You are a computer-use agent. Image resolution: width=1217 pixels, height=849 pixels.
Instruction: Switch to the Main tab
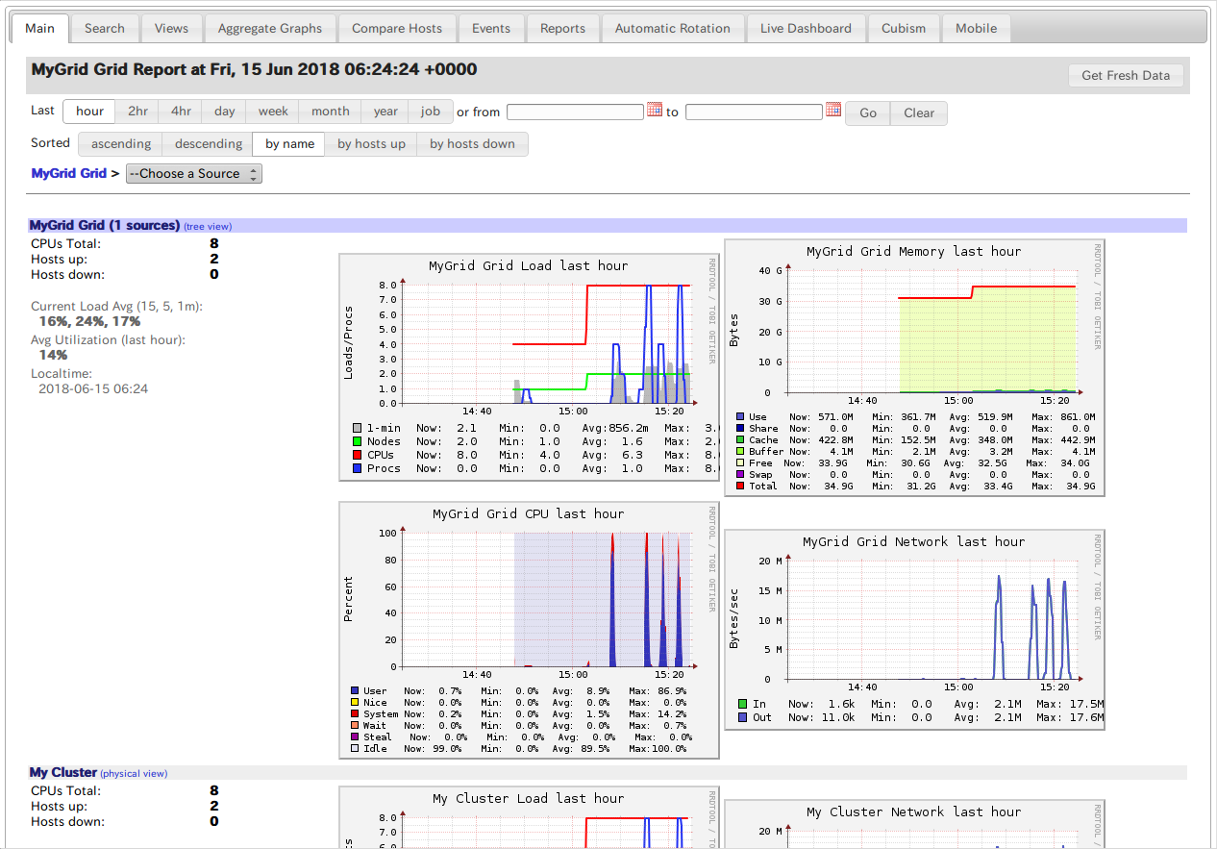click(x=40, y=28)
